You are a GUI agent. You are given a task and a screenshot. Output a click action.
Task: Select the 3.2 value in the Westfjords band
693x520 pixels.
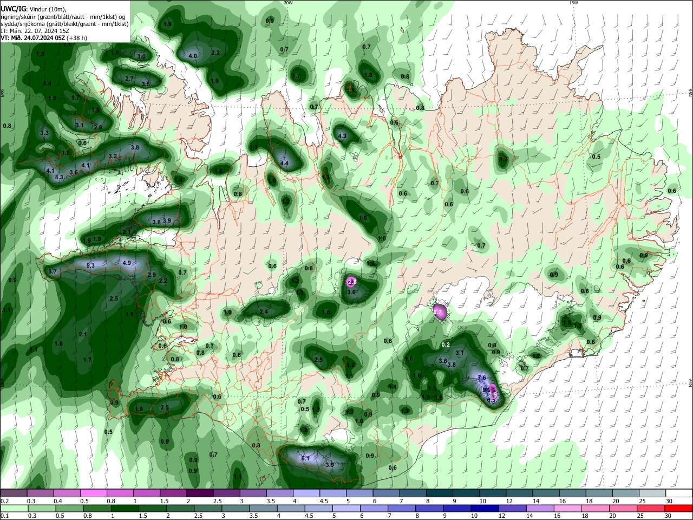(x=113, y=156)
